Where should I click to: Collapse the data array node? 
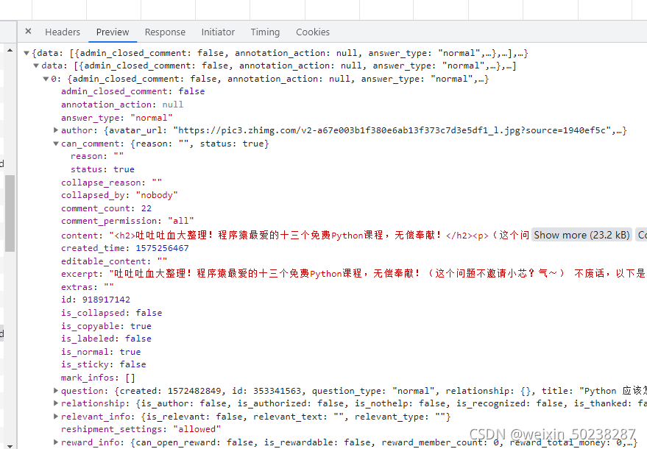coord(37,66)
